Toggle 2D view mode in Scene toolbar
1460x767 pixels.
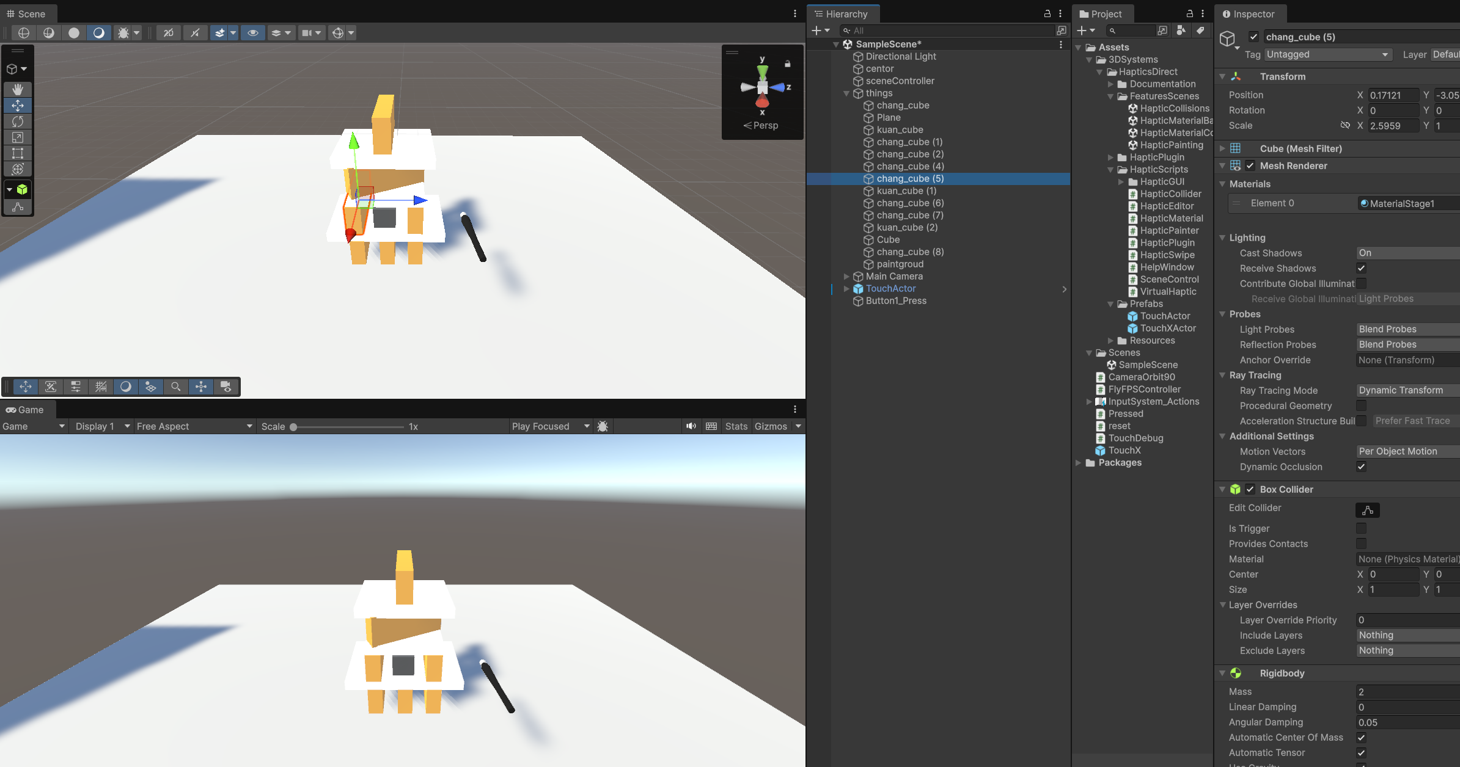click(169, 32)
